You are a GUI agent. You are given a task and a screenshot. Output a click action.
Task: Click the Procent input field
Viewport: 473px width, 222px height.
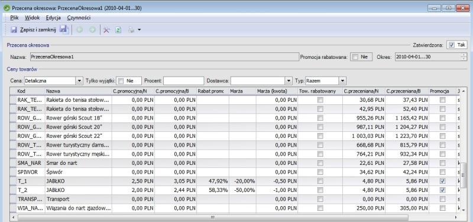pos(184,81)
